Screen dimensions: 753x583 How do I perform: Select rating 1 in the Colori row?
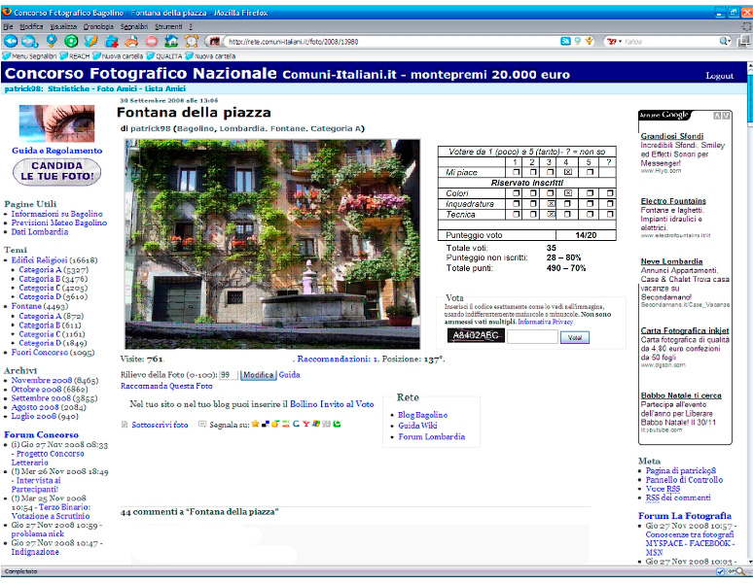(516, 193)
